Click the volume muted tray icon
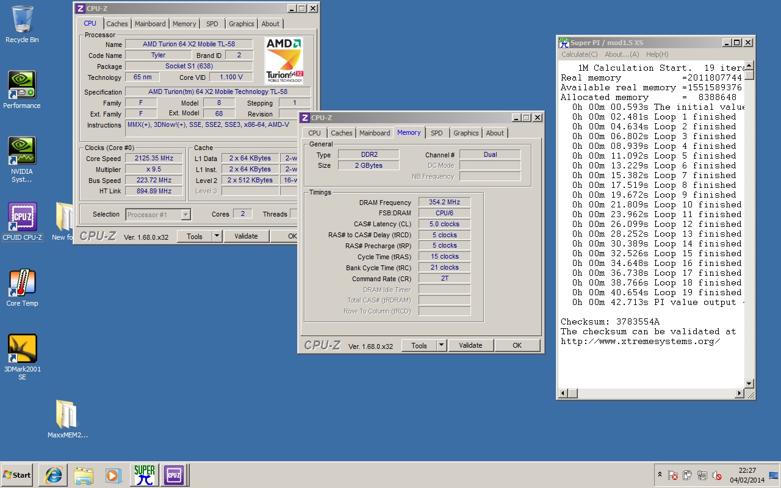The width and height of the screenshot is (781, 488). coord(717,475)
